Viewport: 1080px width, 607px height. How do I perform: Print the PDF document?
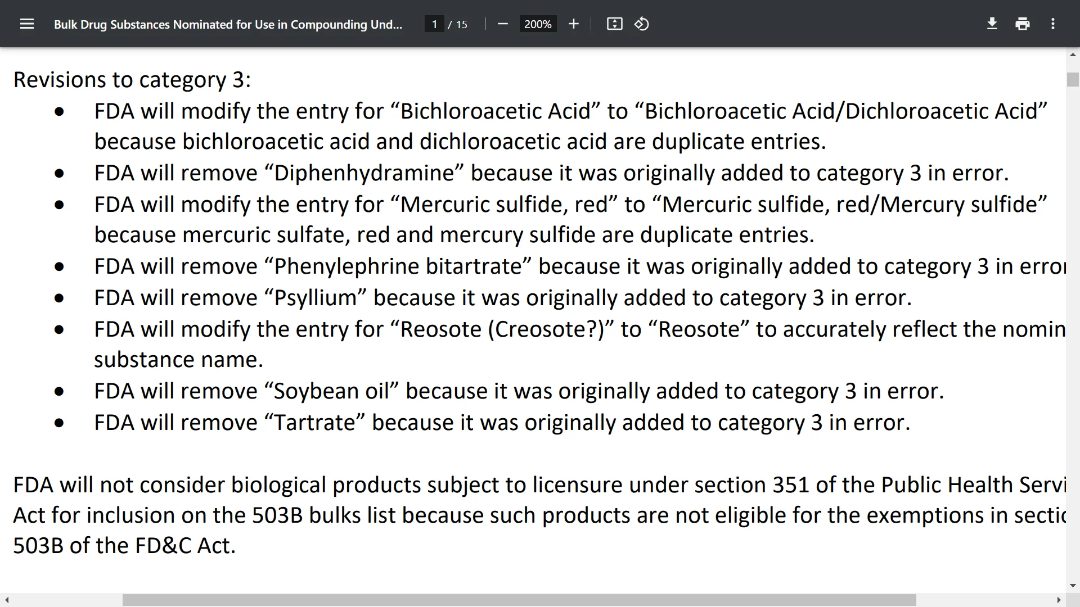click(x=1023, y=24)
